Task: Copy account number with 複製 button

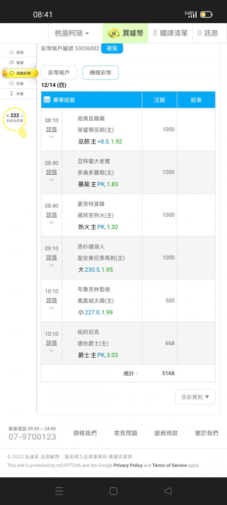Action: pos(112,48)
